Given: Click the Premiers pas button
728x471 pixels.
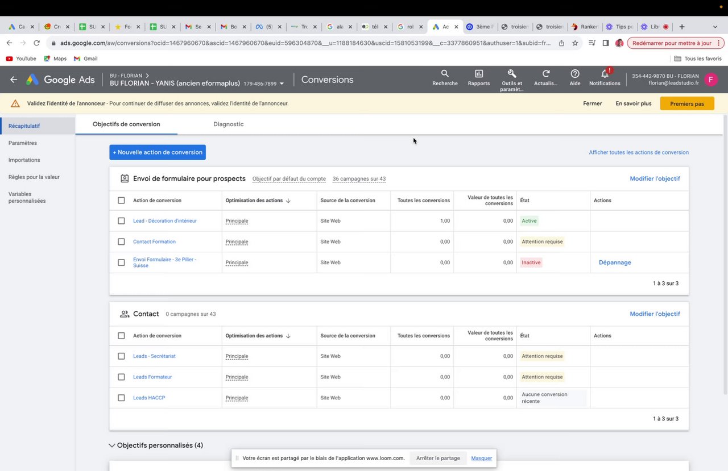Looking at the screenshot, I should 687,104.
